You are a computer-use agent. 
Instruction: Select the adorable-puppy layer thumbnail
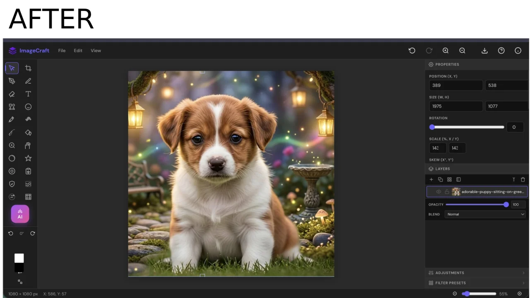click(x=456, y=192)
